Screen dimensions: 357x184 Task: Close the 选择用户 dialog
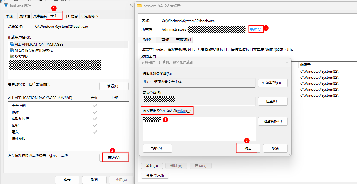[287, 62]
